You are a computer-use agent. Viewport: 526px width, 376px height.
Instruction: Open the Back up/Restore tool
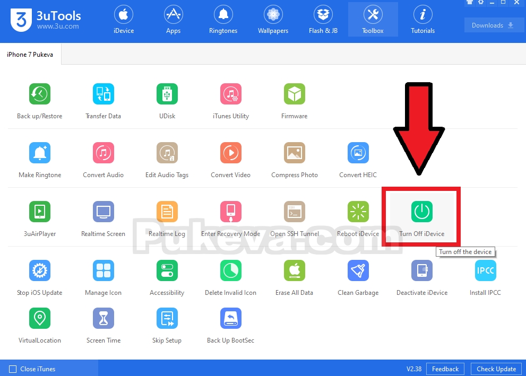[x=40, y=94]
